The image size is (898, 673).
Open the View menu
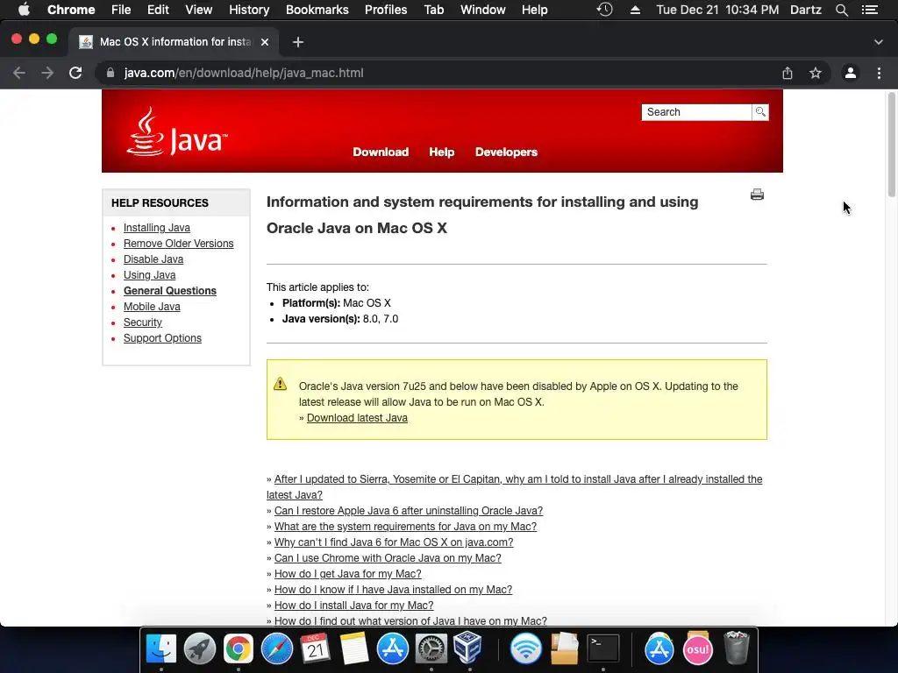[199, 10]
